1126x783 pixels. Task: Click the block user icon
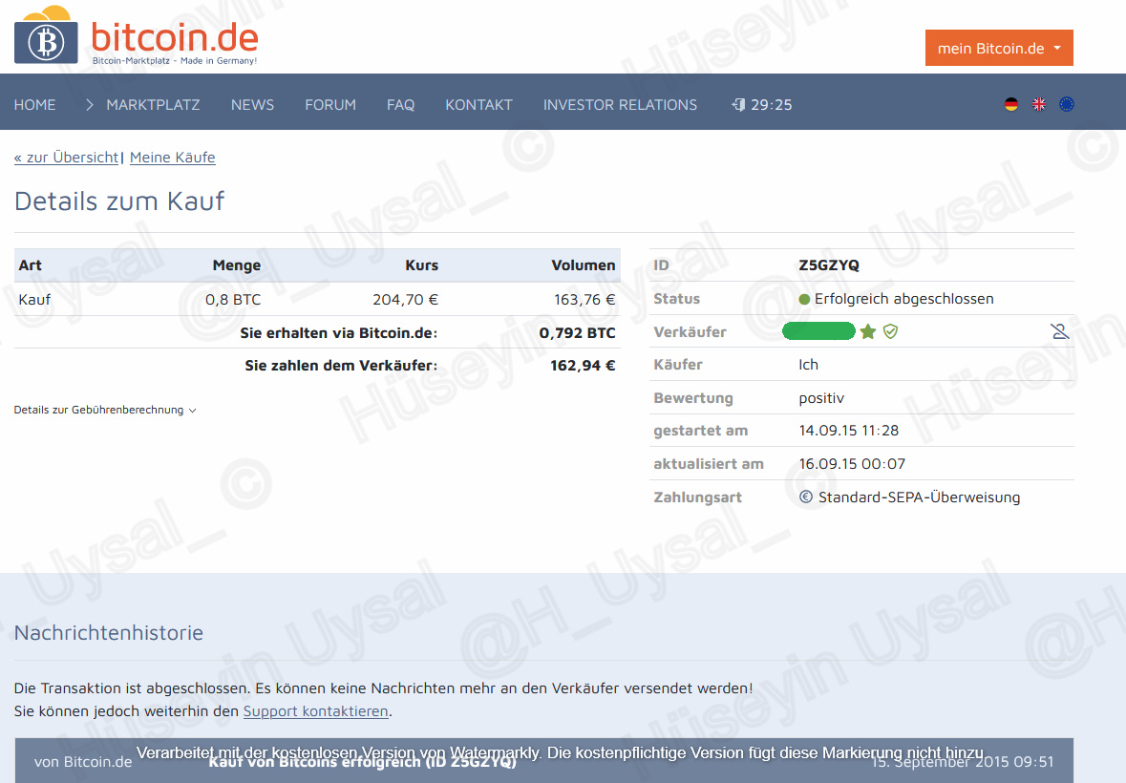click(1060, 331)
